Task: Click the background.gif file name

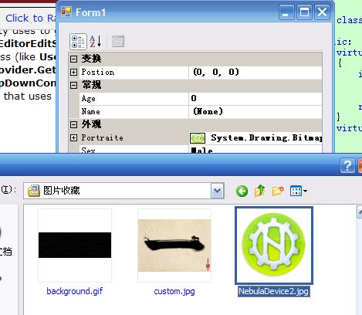Action: tap(75, 291)
